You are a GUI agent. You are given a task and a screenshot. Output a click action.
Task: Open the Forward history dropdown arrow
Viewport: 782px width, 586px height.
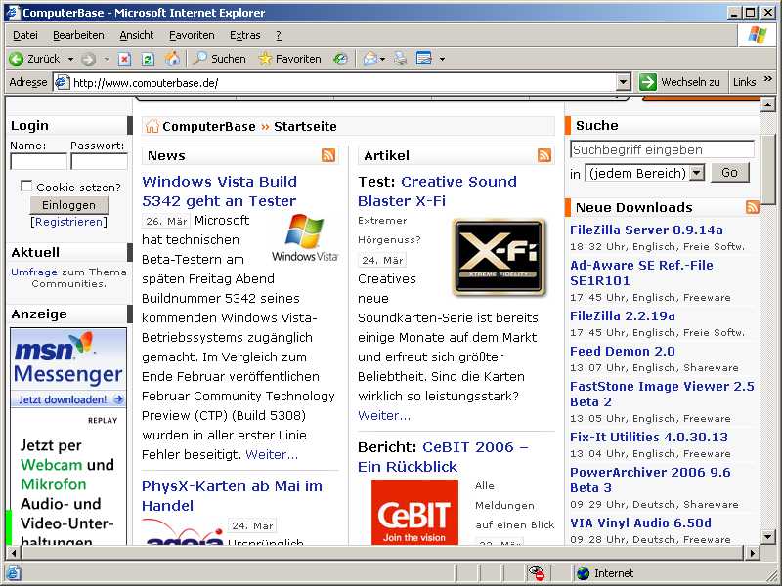click(107, 60)
